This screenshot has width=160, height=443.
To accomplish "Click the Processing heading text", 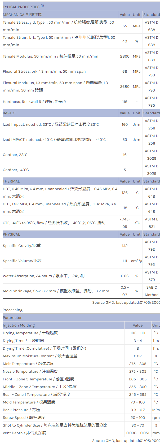I will (x=12, y=310).
